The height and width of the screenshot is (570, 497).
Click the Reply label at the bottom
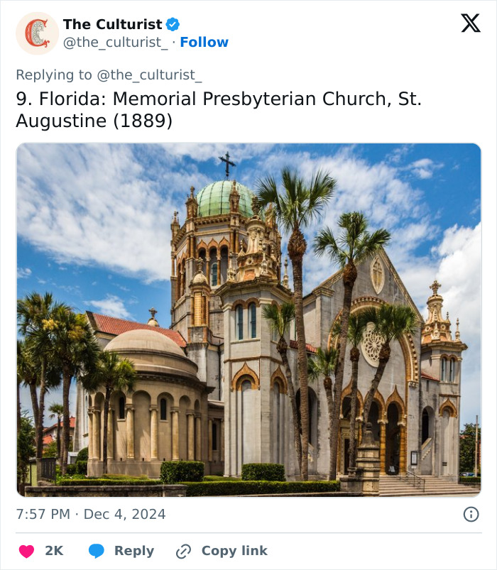134,551
